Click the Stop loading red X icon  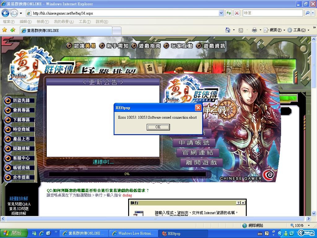click(237, 13)
